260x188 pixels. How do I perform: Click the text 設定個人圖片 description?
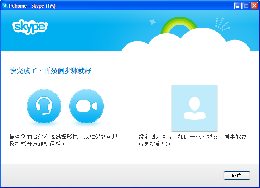click(192, 140)
